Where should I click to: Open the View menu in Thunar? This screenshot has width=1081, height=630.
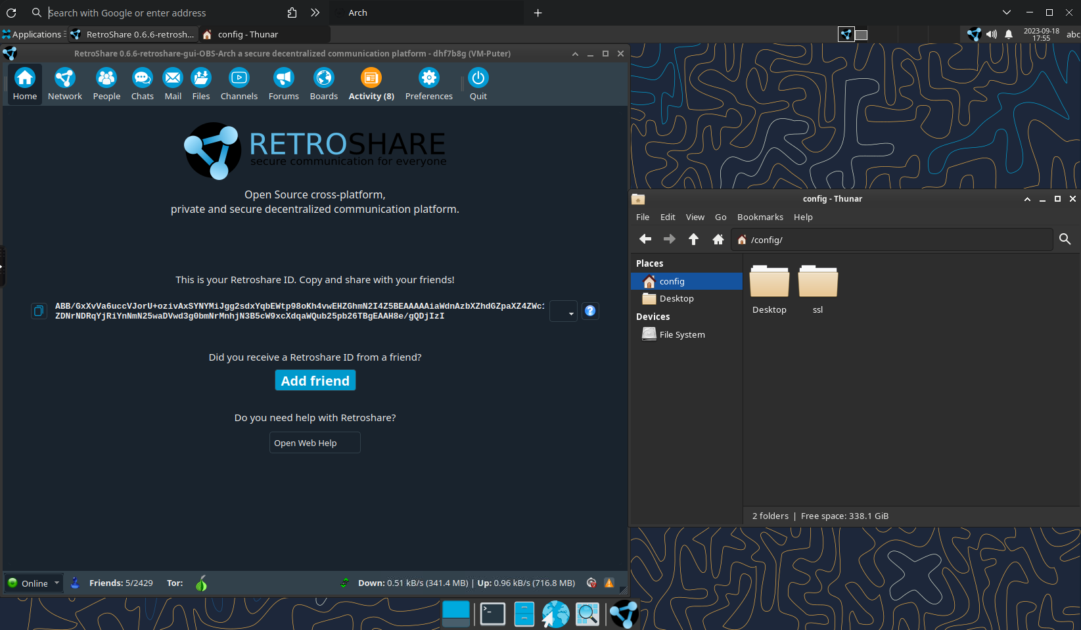(x=695, y=217)
